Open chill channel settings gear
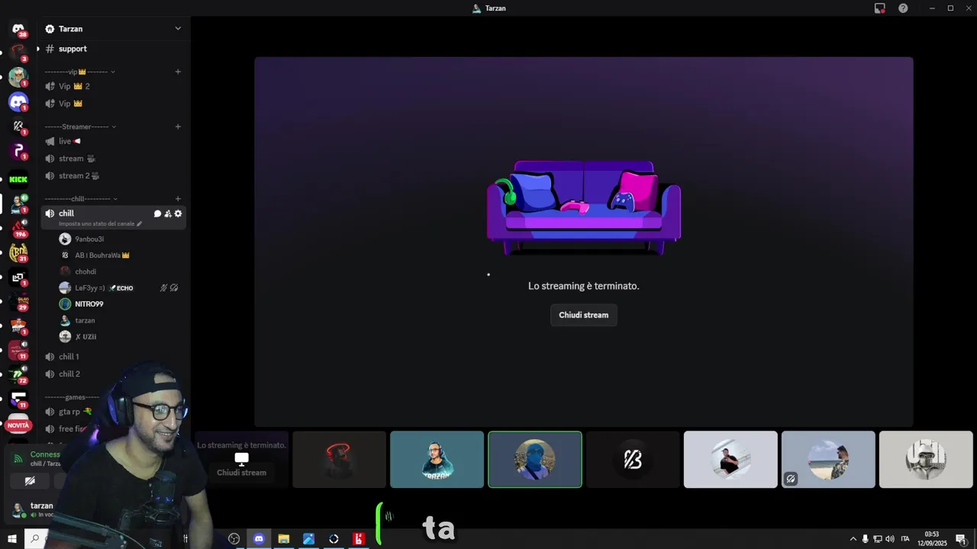Image resolution: width=977 pixels, height=549 pixels. point(178,213)
